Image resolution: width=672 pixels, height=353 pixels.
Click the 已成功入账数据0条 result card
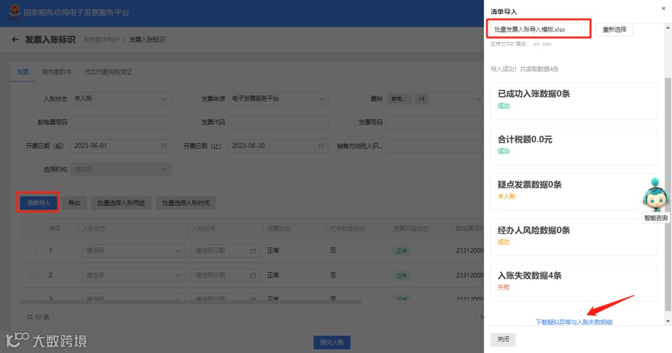(x=574, y=101)
